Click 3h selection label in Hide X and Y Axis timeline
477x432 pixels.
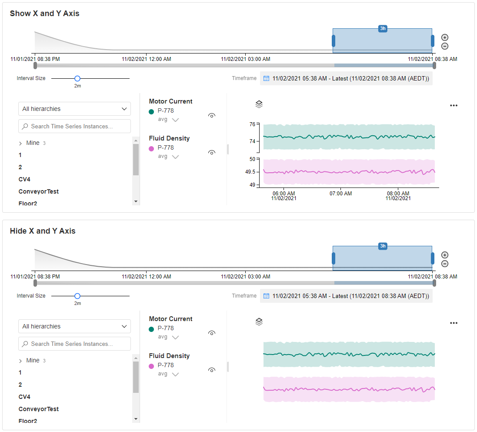(x=383, y=246)
